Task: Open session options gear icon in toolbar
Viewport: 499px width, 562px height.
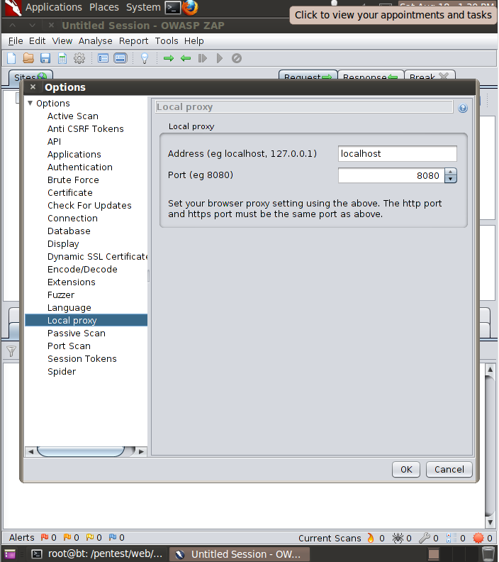Action: point(79,58)
